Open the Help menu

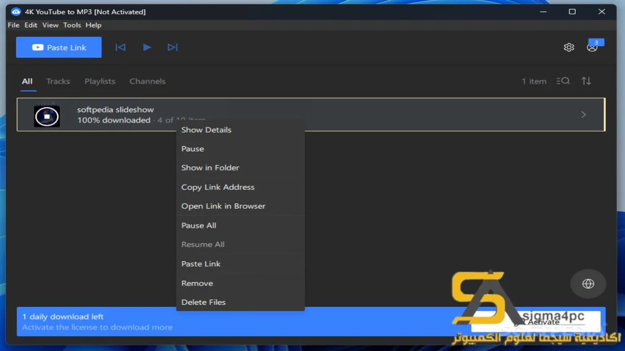click(93, 25)
